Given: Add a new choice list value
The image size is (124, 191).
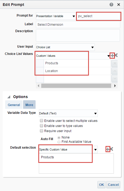Looking at the screenshot, I should pyautogui.click(x=112, y=56).
